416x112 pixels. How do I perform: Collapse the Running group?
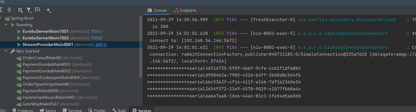coord(6,25)
